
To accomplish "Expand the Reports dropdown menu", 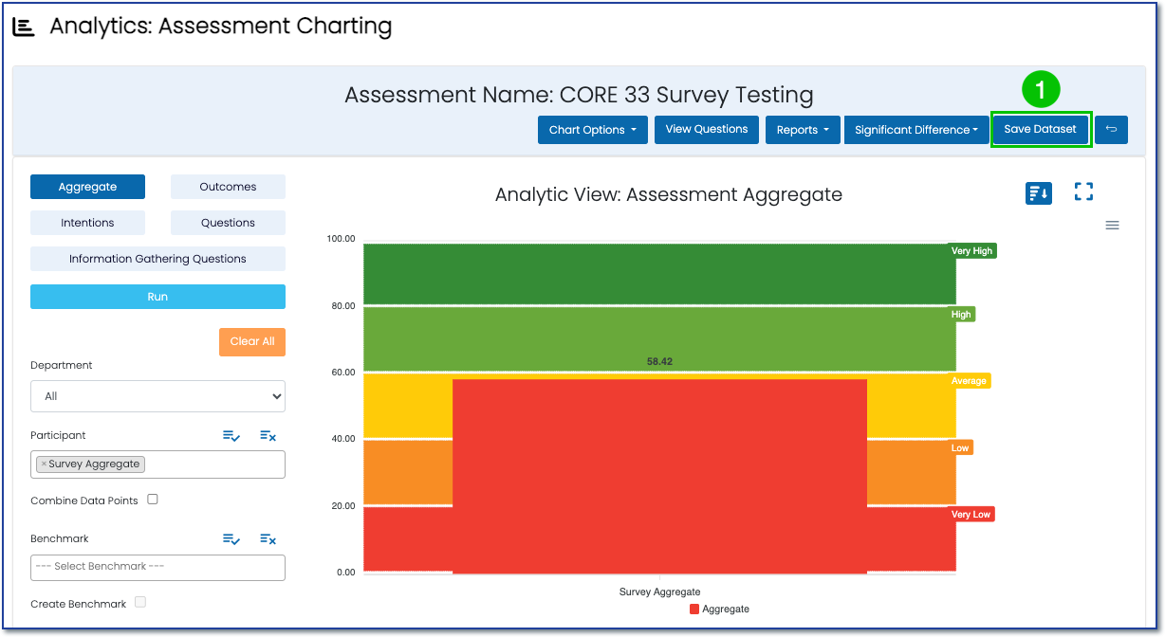I will (x=803, y=130).
